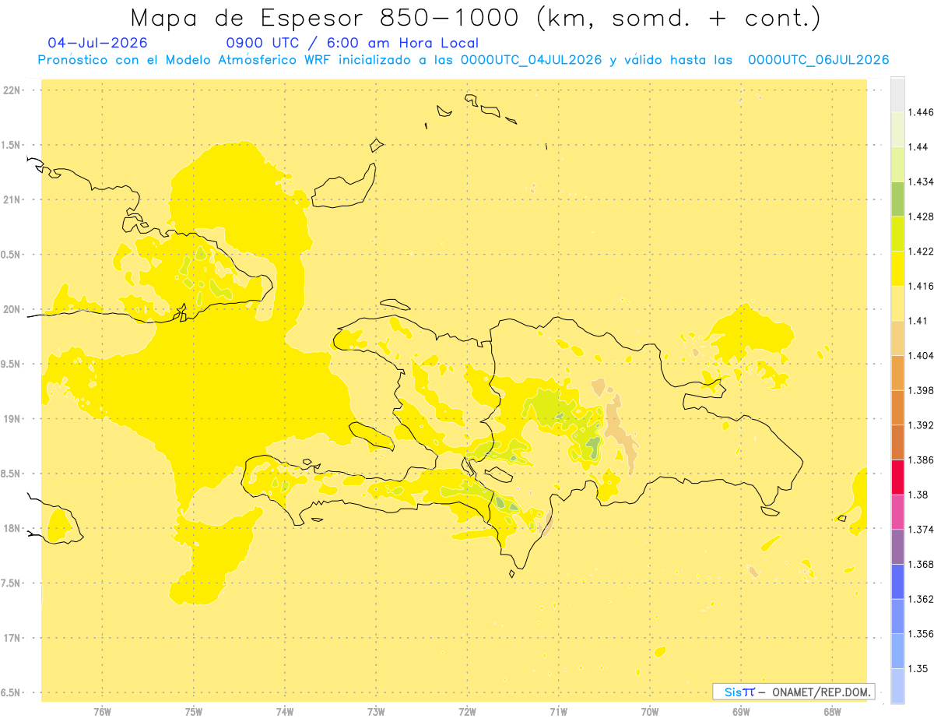The width and height of the screenshot is (934, 722).
Task: Click the legend value 1.398
Action: coord(921,390)
